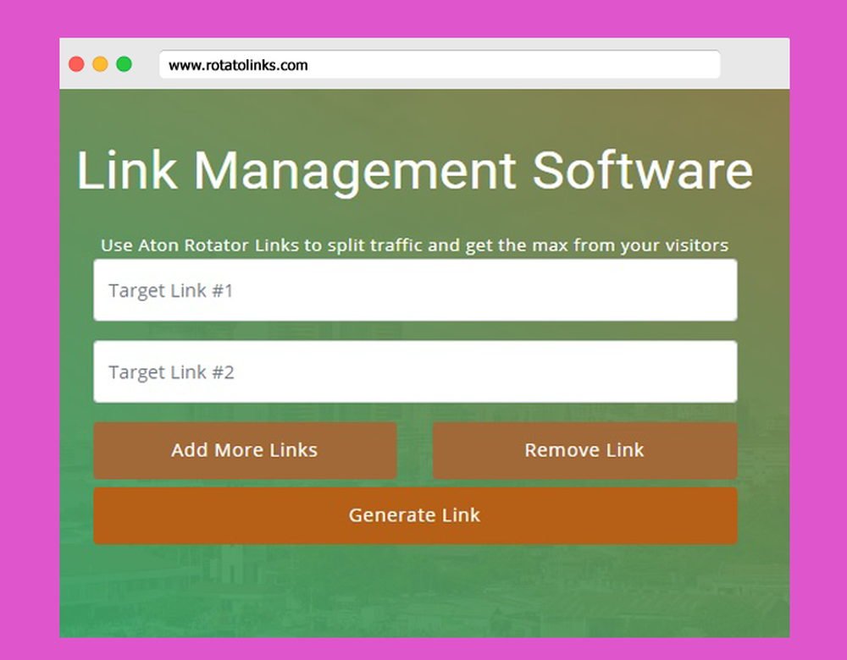
Task: Remove the last link via Remove Link
Action: coord(584,450)
